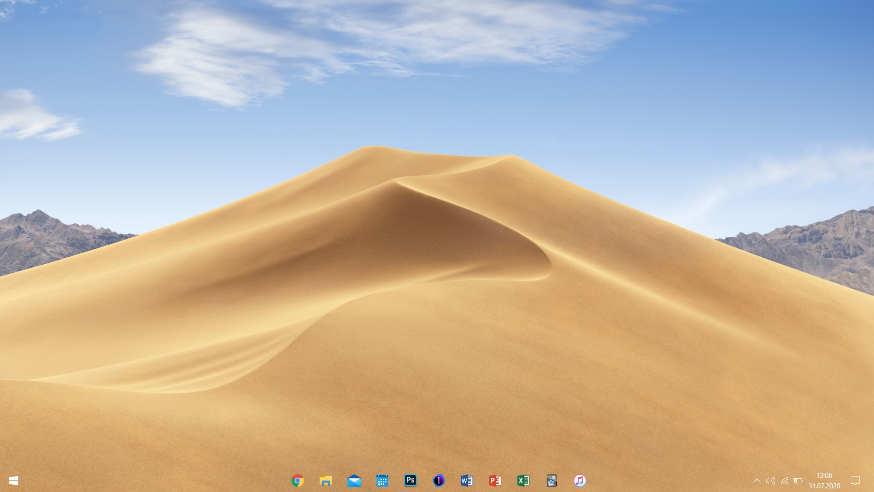Click the speaker icon to adjust volume

(771, 481)
